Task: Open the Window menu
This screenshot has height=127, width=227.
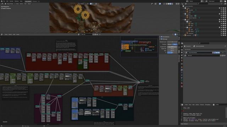Action: (17, 1)
